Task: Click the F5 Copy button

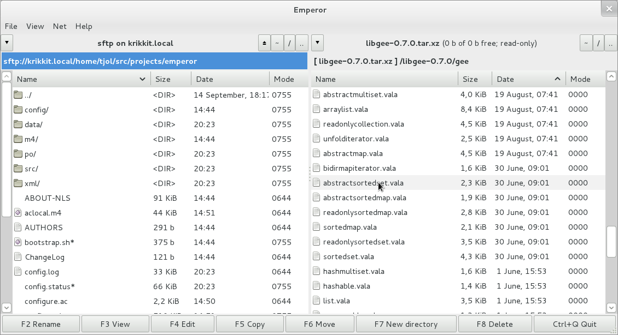Action: coord(250,324)
